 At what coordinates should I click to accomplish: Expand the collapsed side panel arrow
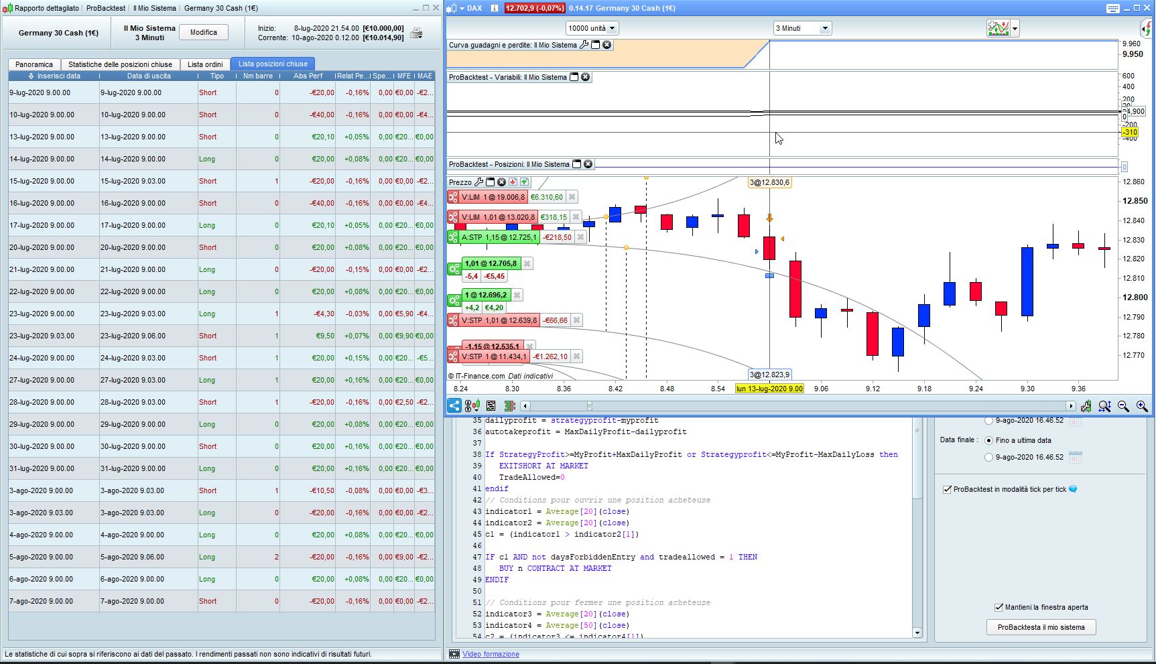coord(1147,28)
